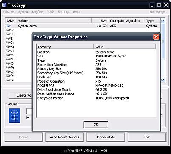Select the Encryption Algorithm property row
Image resolution: width=171 pixels, height=154 pixels.
tap(97, 65)
